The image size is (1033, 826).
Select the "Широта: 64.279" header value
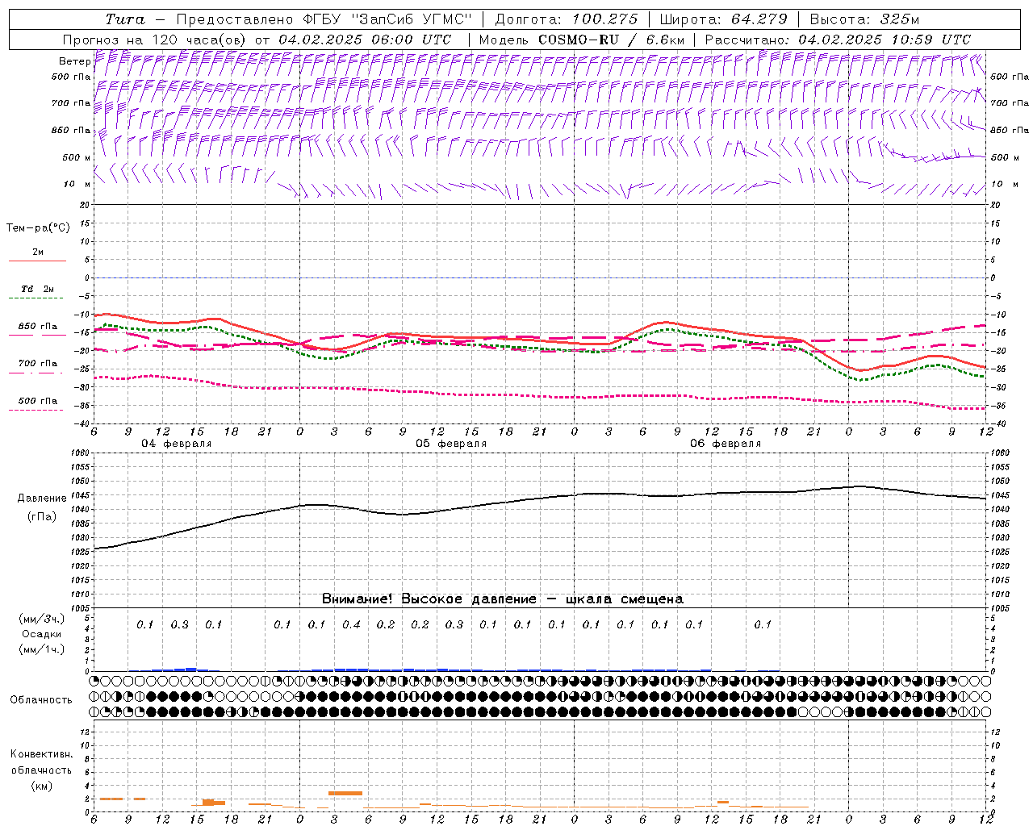click(723, 19)
